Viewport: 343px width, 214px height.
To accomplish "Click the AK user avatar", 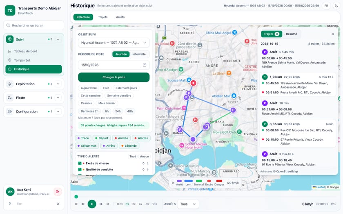I will tap(10, 192).
